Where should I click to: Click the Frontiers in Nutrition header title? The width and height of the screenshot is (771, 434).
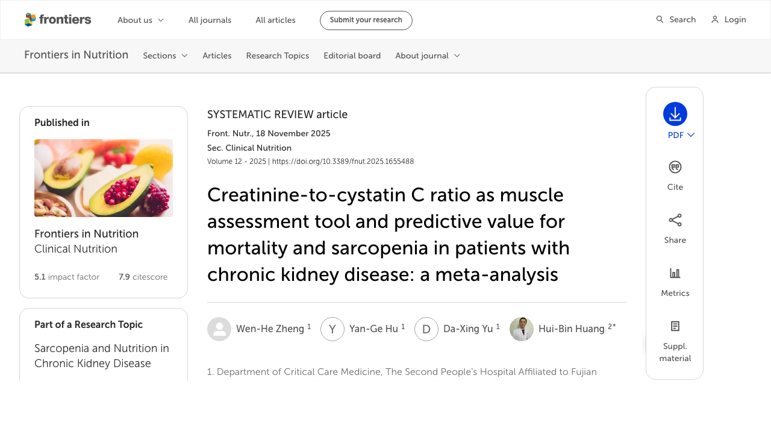76,55
